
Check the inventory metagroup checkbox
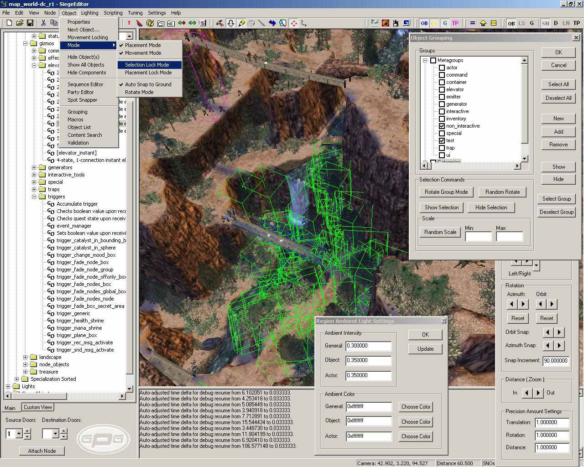tap(442, 119)
